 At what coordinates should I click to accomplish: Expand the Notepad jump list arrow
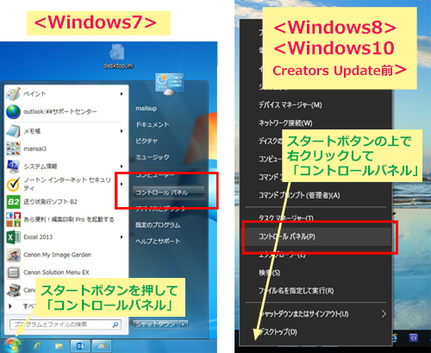[122, 131]
